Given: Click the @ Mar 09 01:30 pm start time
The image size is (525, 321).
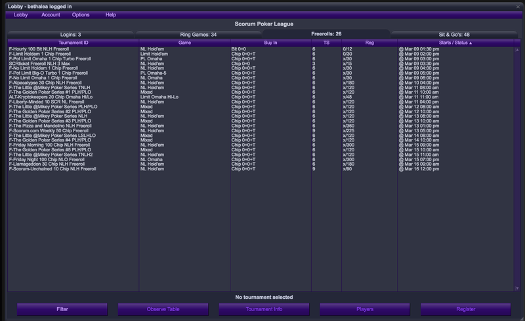Looking at the screenshot, I should 419,49.
